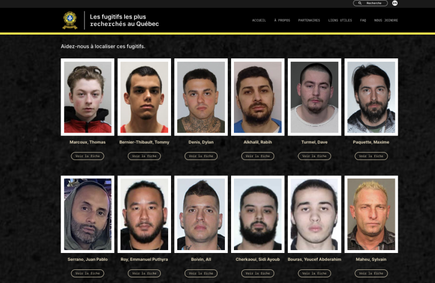Open the À PROPOS menu item
Image resolution: width=435 pixels, height=283 pixels.
click(x=282, y=20)
